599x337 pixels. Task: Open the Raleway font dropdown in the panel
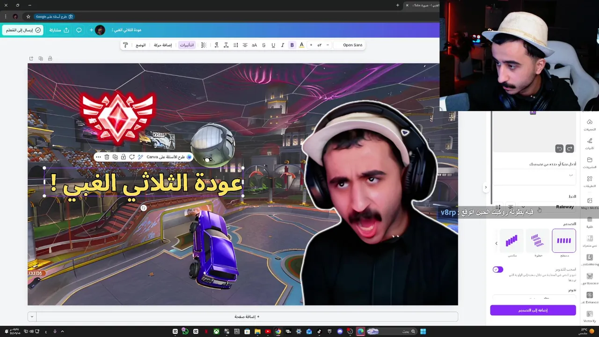tap(548, 207)
